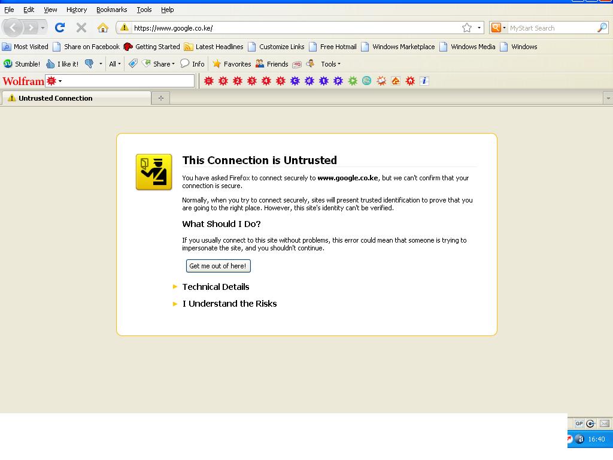The image size is (613, 460).
Task: Open the Edit menu
Action: click(29, 10)
